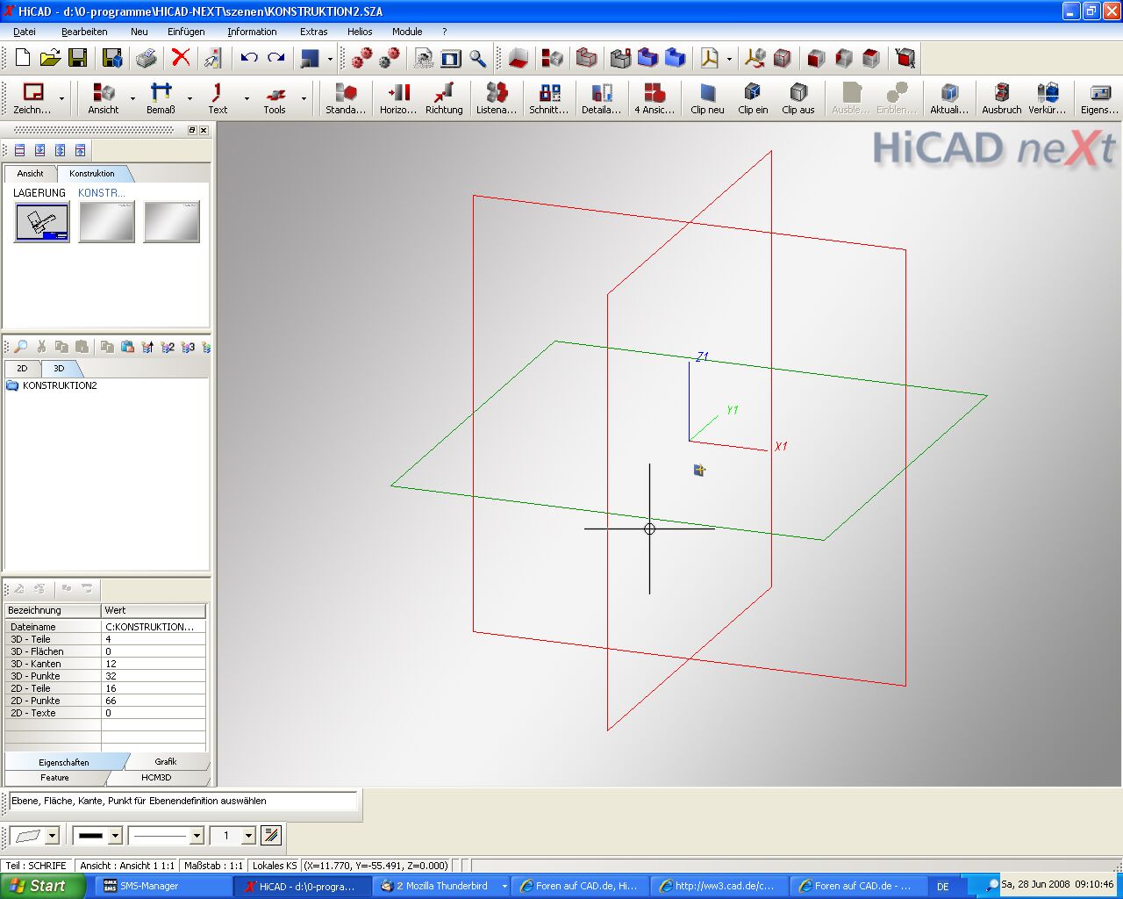Image resolution: width=1123 pixels, height=899 pixels.
Task: Select the LAGERUNG drawing thumbnail
Action: [x=42, y=222]
